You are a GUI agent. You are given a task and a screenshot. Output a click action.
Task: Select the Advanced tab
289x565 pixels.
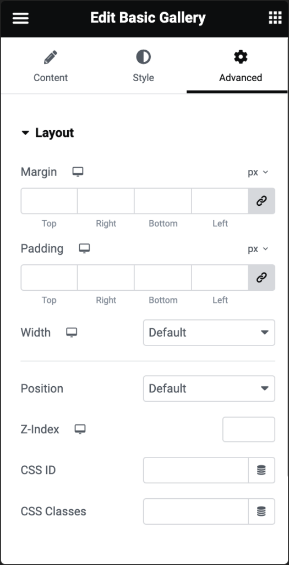coord(241,67)
